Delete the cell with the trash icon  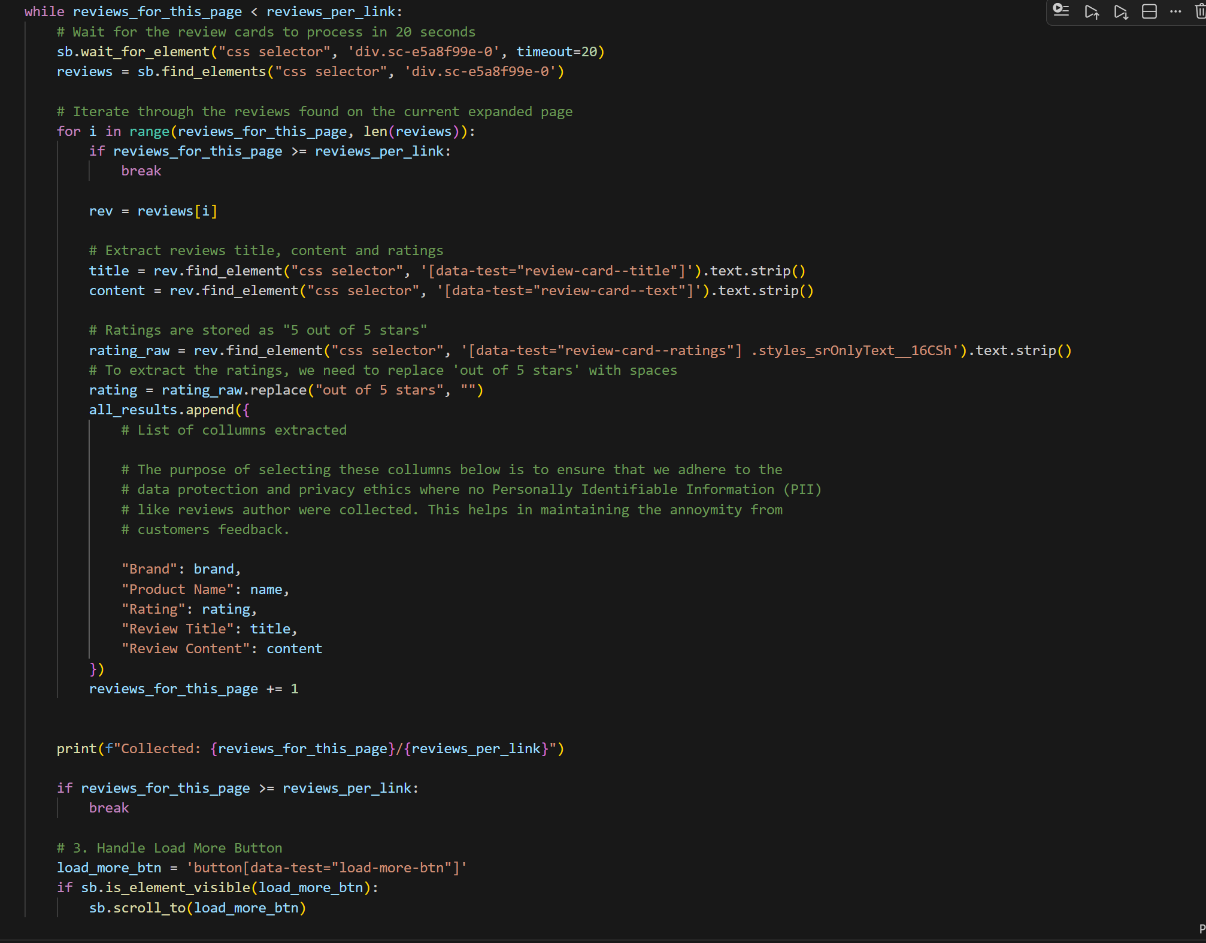tap(1200, 12)
